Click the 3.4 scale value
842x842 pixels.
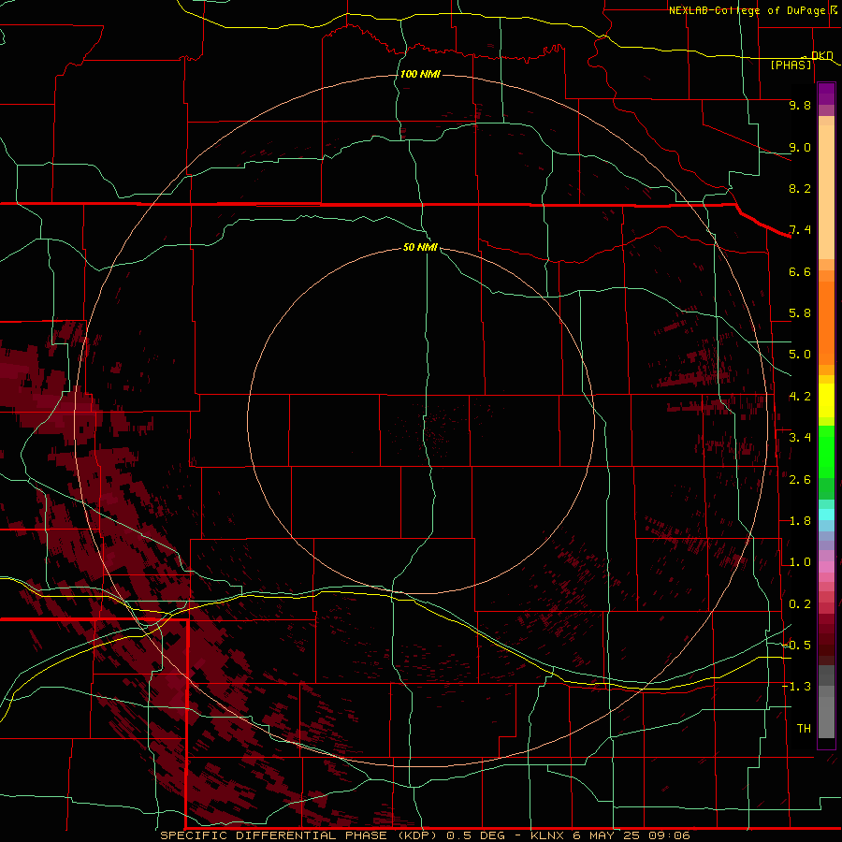[x=800, y=438]
